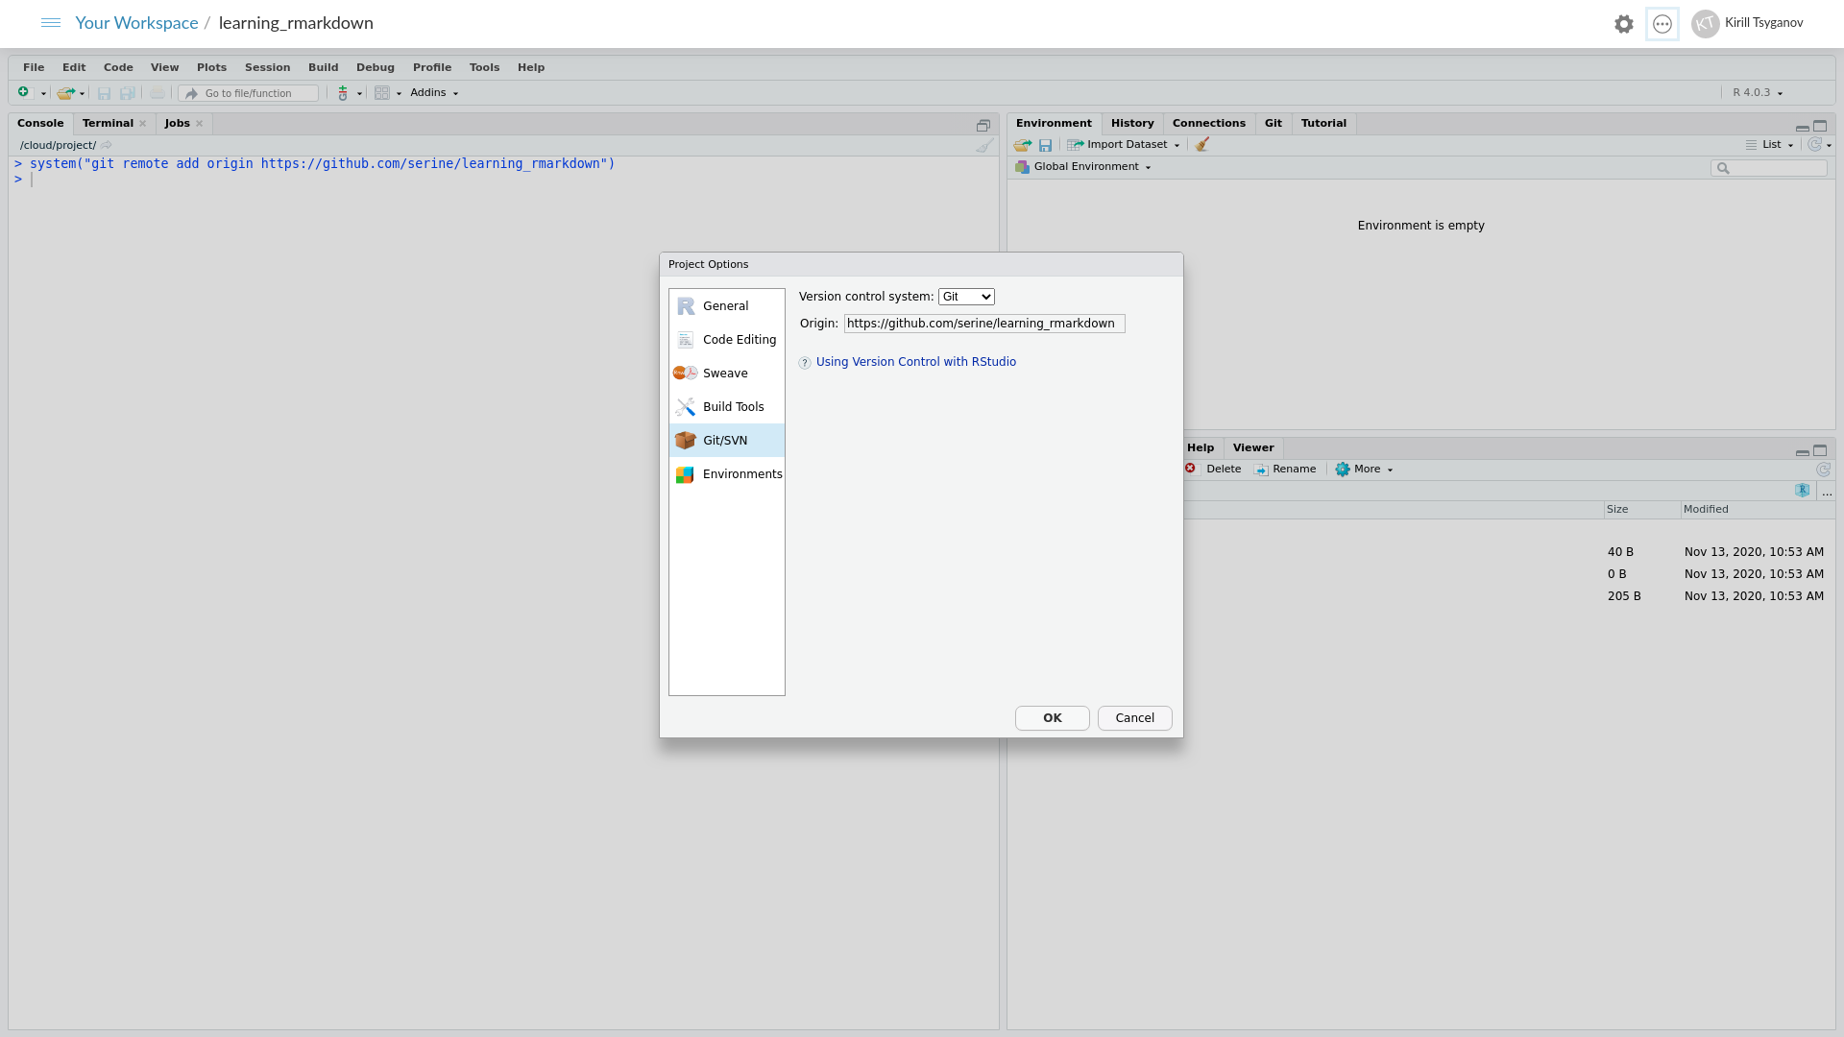Click Delete in the Files pane

point(1214,470)
